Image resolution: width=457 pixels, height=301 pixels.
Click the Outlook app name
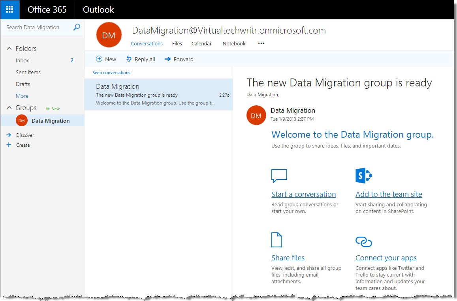click(98, 9)
